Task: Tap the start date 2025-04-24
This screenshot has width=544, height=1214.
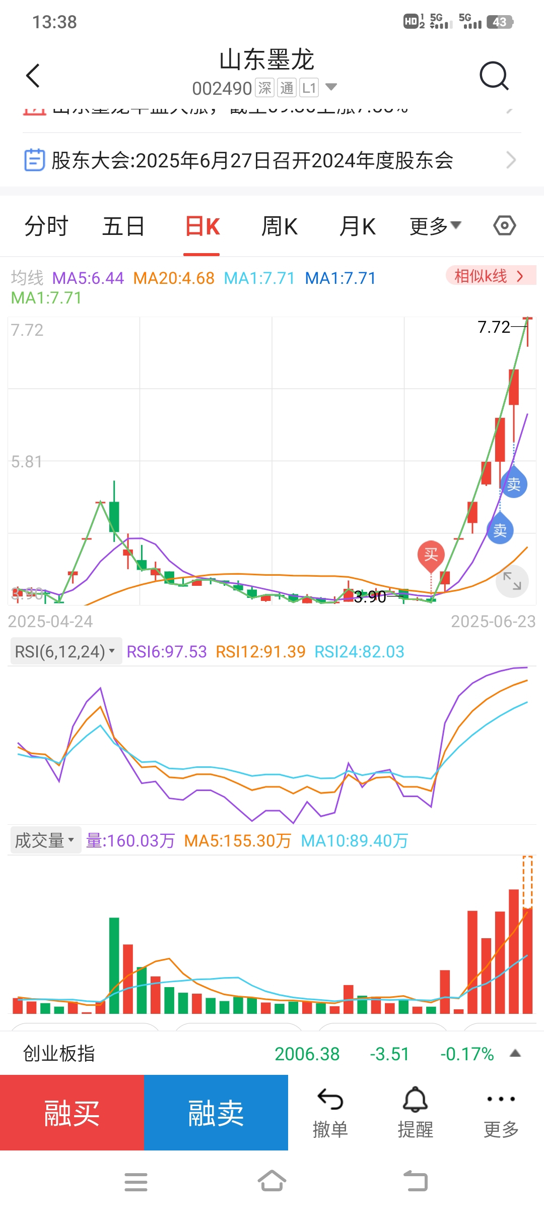Action: [x=50, y=621]
